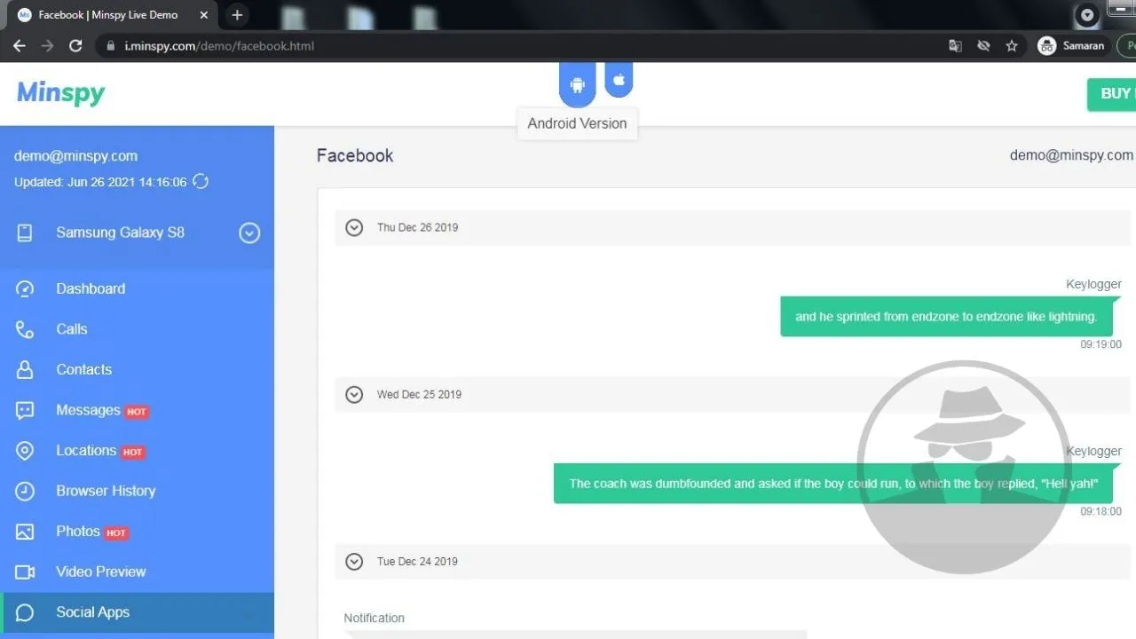The image size is (1136, 639).
Task: Click the HOT badge next to Messages
Action: pyautogui.click(x=137, y=412)
